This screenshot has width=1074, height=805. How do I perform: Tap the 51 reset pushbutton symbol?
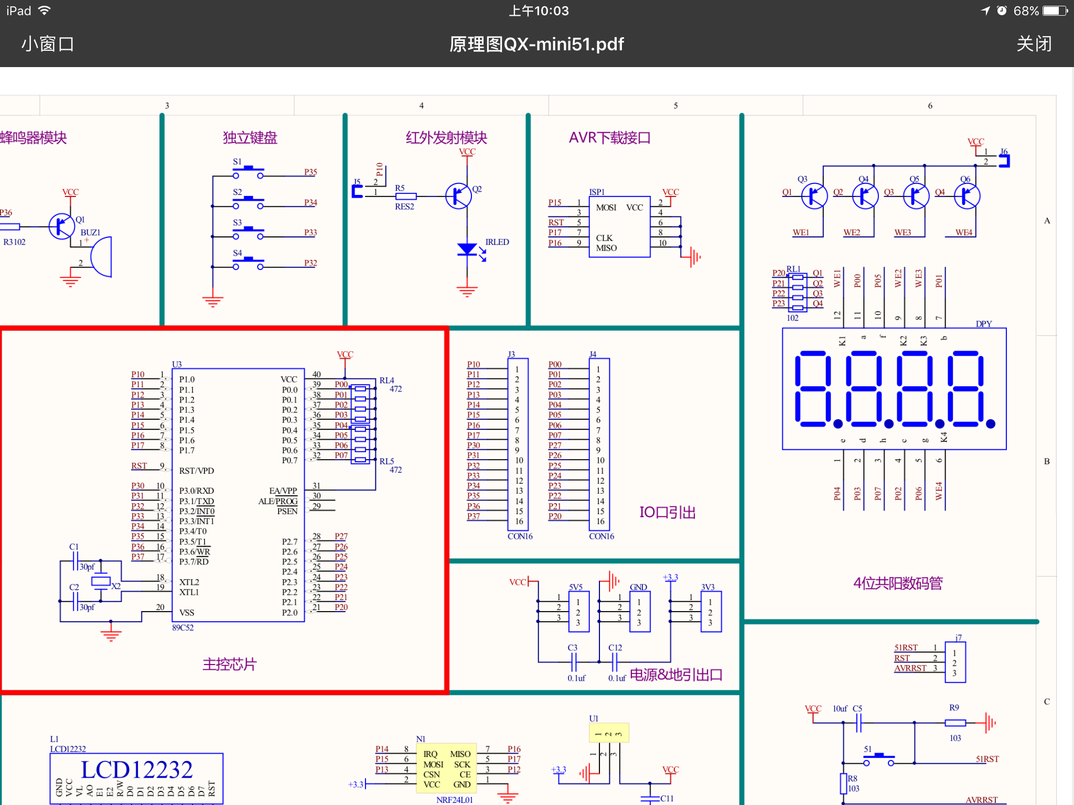click(879, 759)
